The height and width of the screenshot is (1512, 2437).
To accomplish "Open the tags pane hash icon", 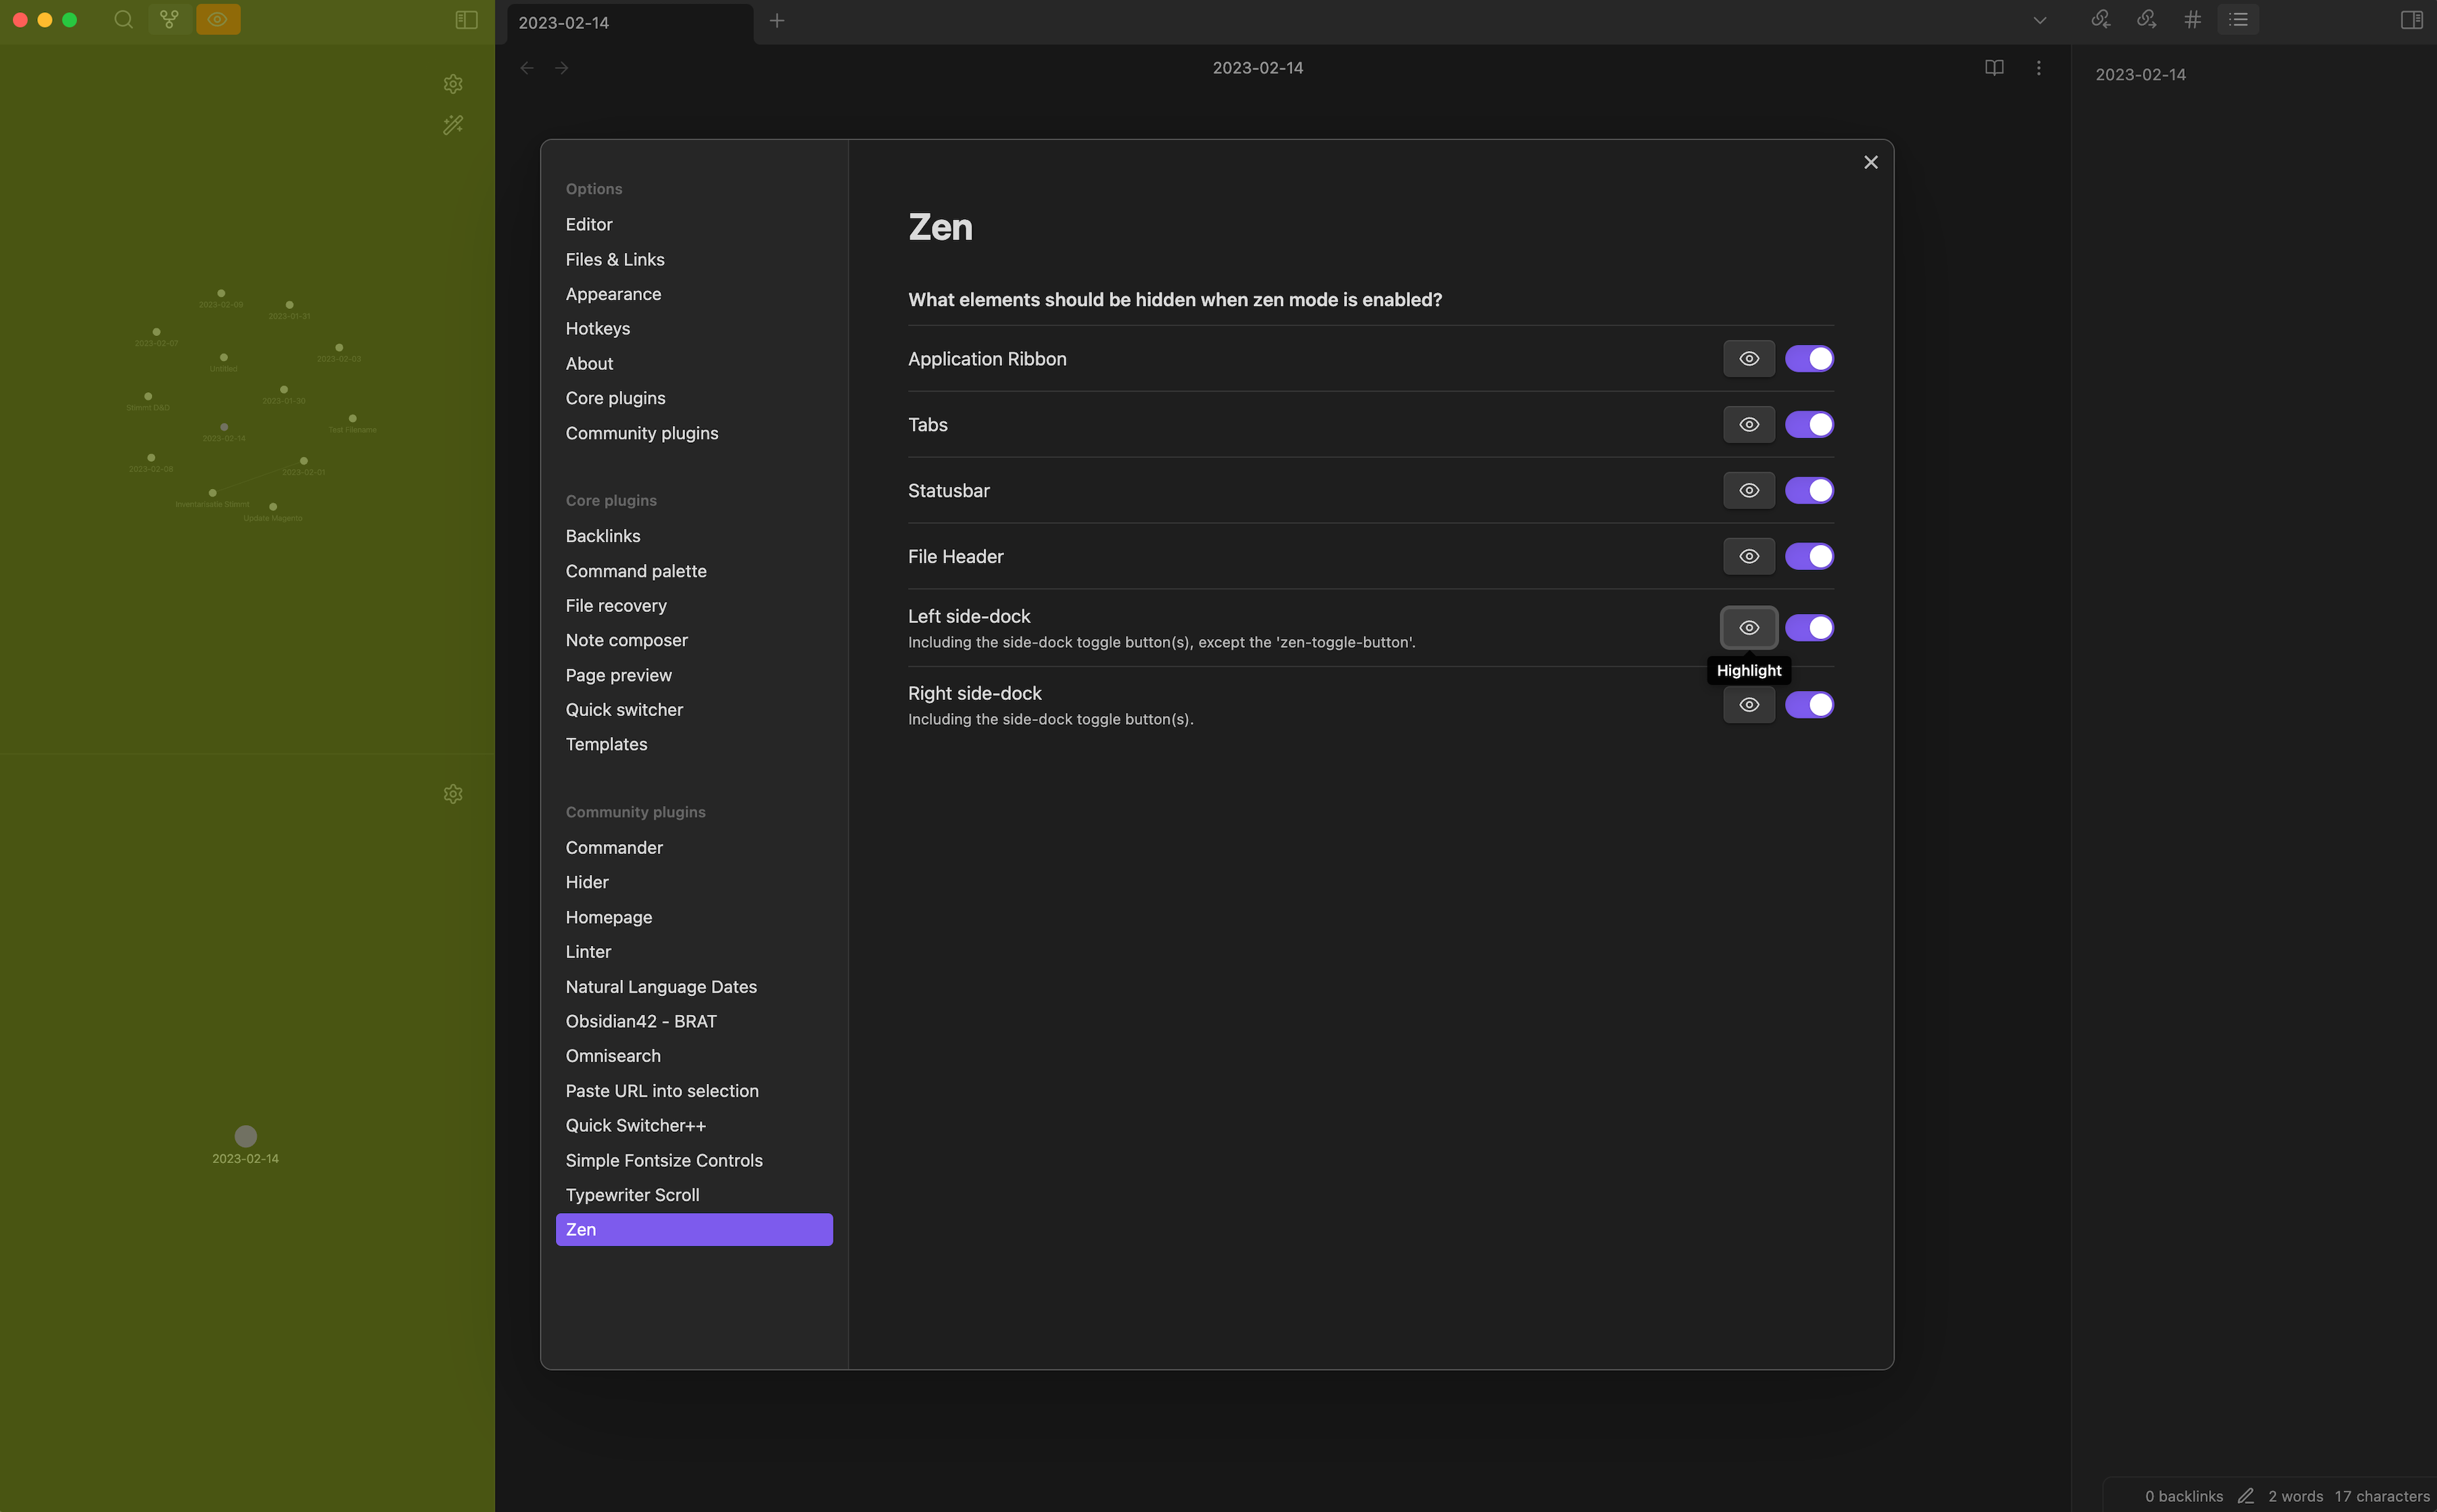I will click(2192, 20).
